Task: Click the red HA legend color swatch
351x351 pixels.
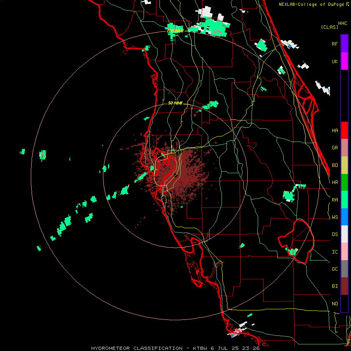Action: click(344, 130)
